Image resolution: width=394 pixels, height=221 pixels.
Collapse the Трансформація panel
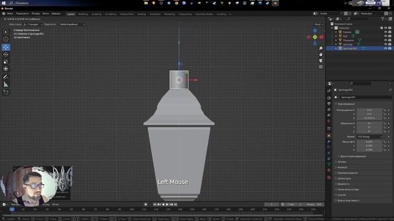pyautogui.click(x=345, y=104)
